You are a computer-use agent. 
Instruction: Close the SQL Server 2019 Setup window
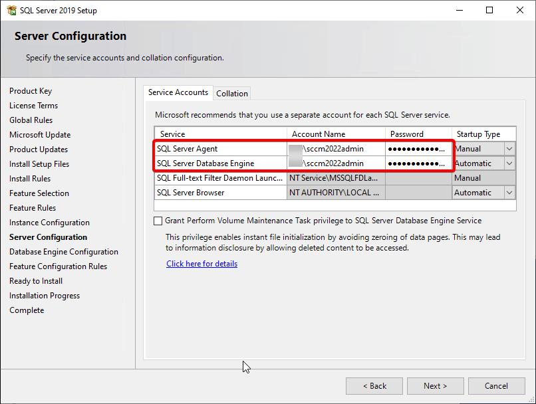pos(520,10)
